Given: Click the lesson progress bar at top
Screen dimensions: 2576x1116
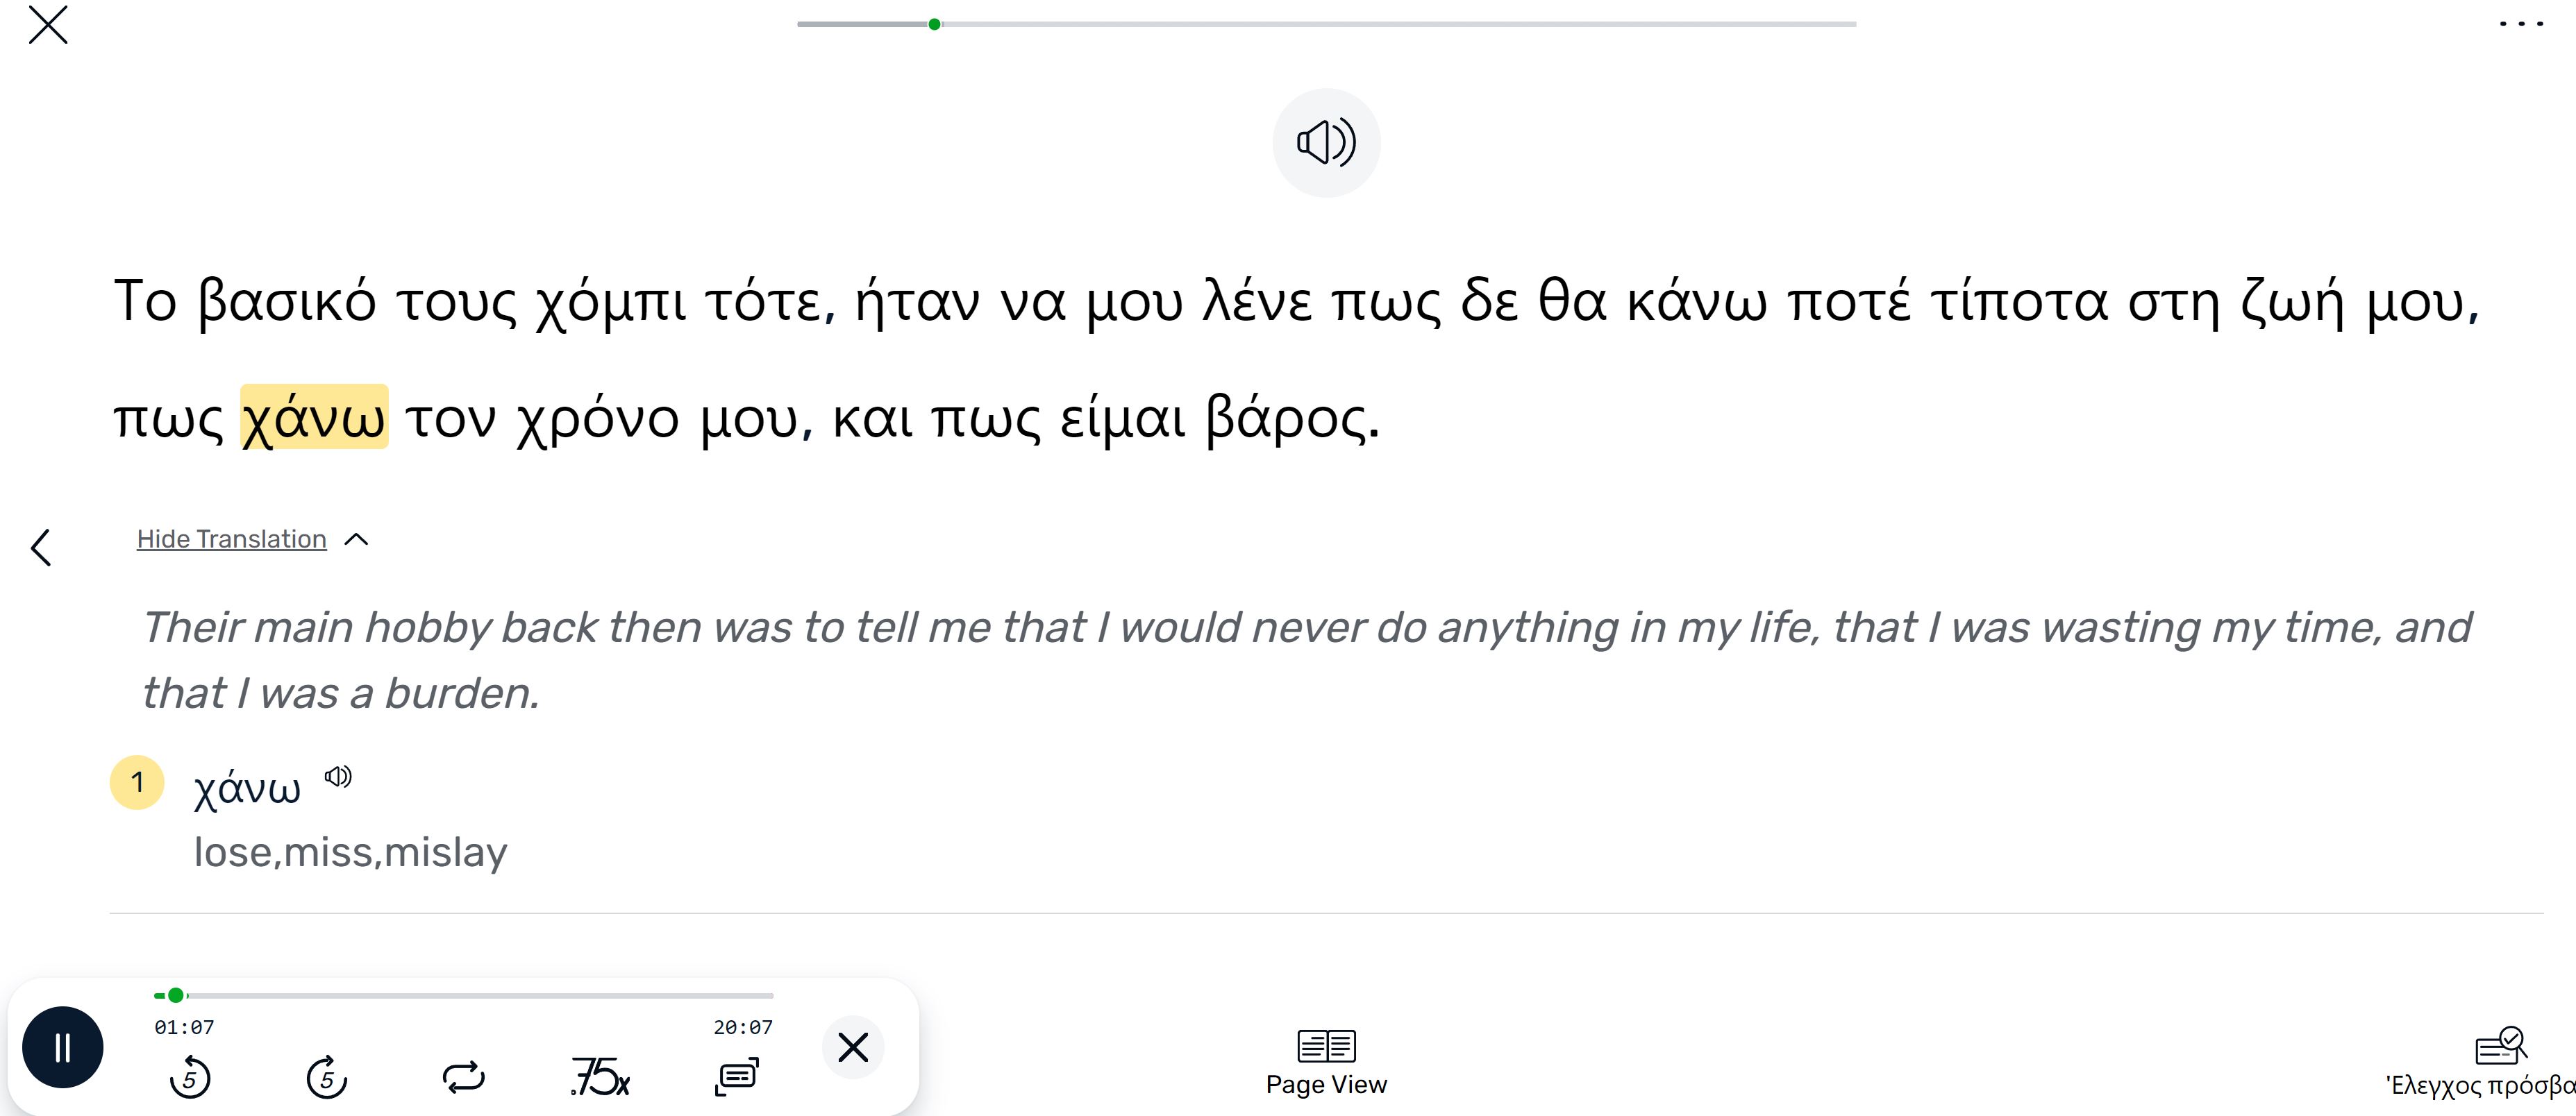Looking at the screenshot, I should pyautogui.click(x=1326, y=24).
